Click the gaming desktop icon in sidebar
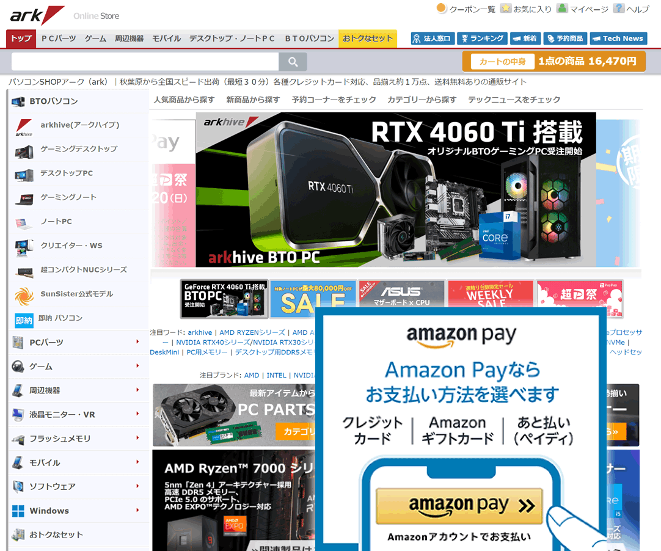 tap(24, 151)
